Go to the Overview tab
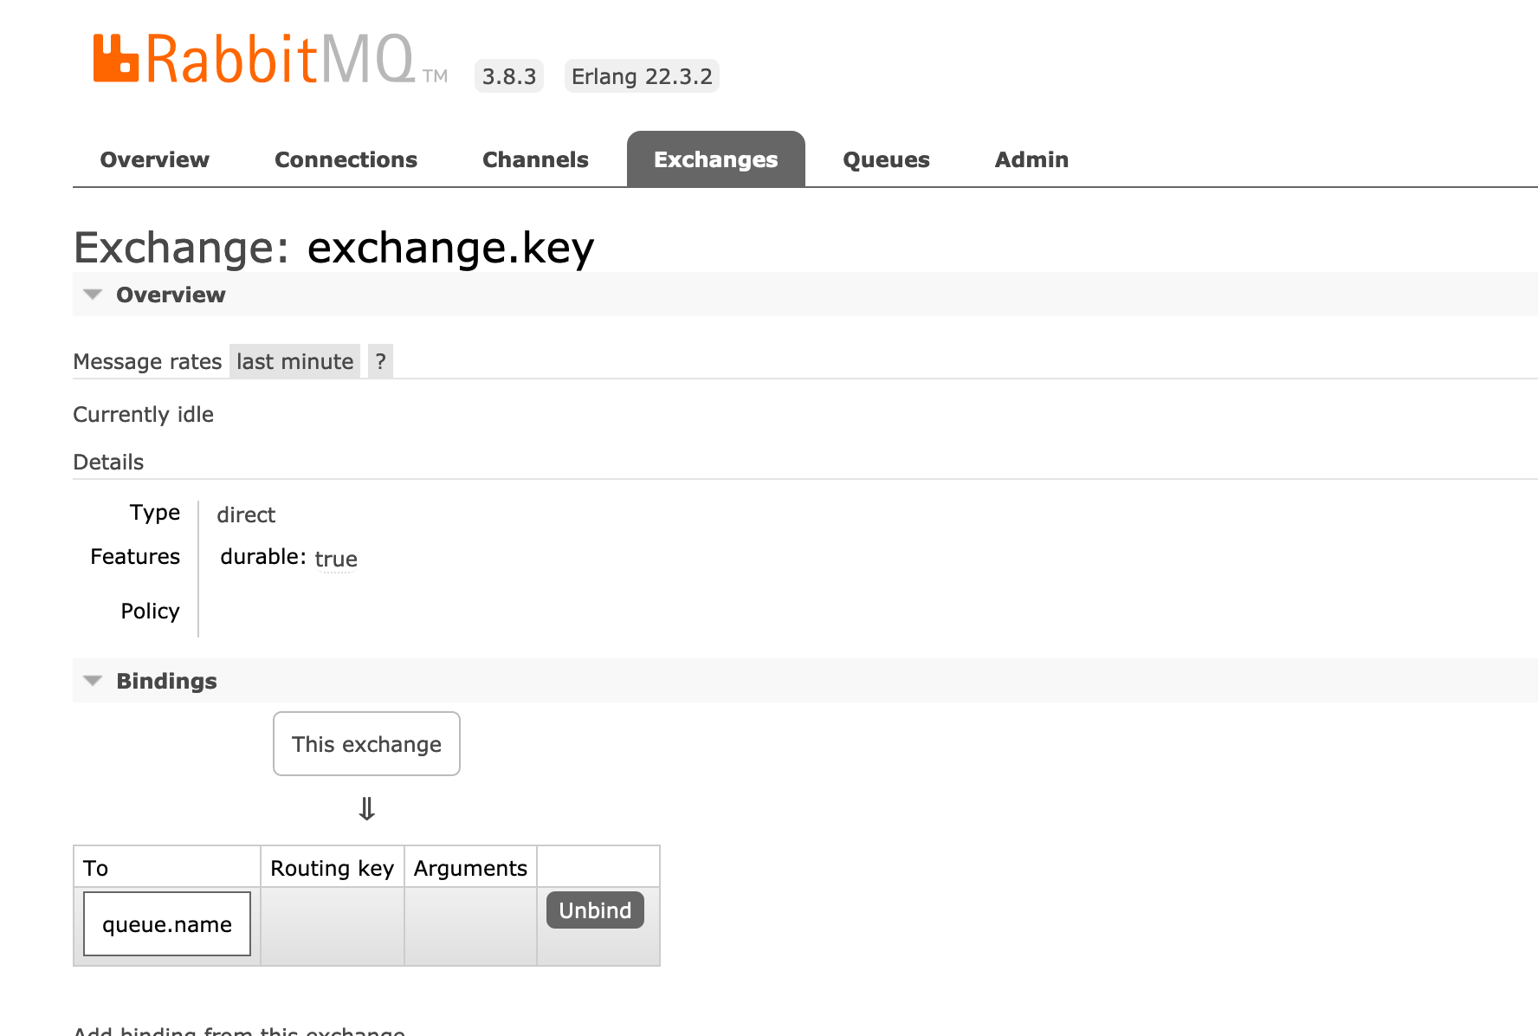The width and height of the screenshot is (1538, 1036). click(x=154, y=159)
